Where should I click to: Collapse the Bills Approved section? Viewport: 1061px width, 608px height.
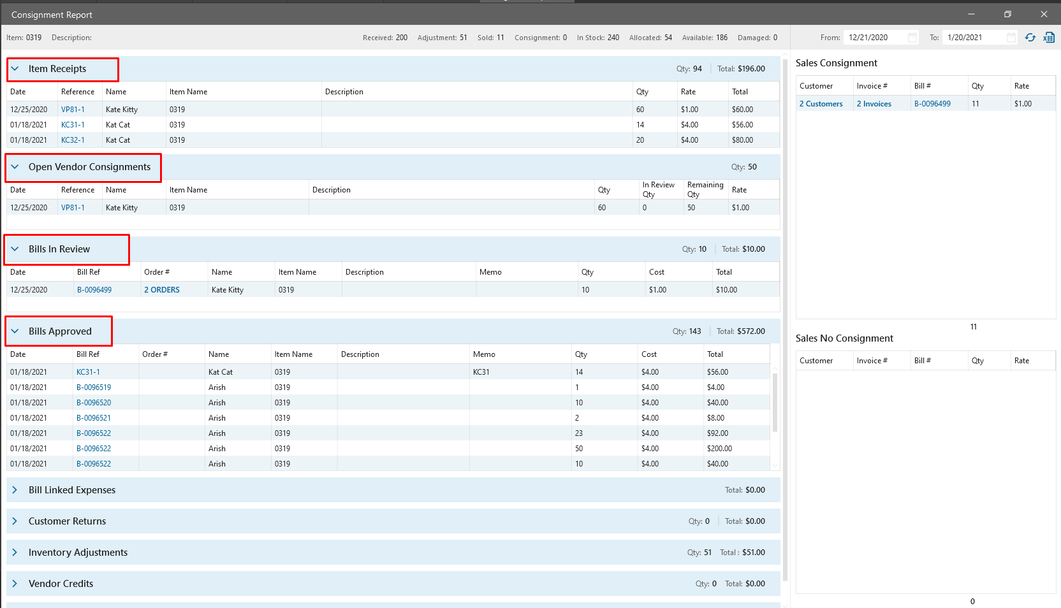click(x=15, y=331)
